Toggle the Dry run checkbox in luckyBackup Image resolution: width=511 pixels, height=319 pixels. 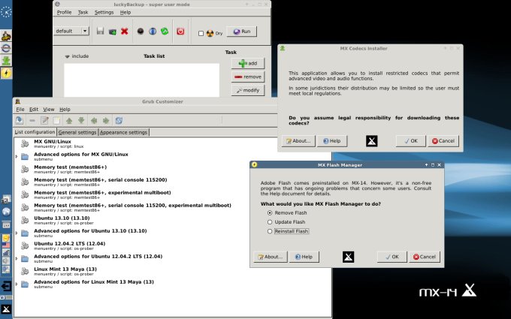201,33
